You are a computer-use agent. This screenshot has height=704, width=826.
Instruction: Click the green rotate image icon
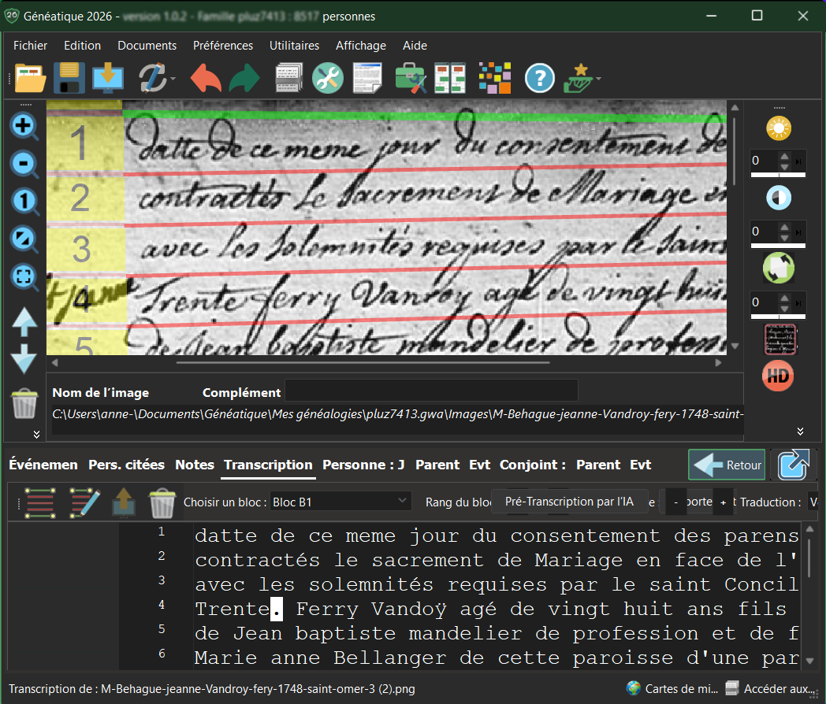(x=778, y=268)
